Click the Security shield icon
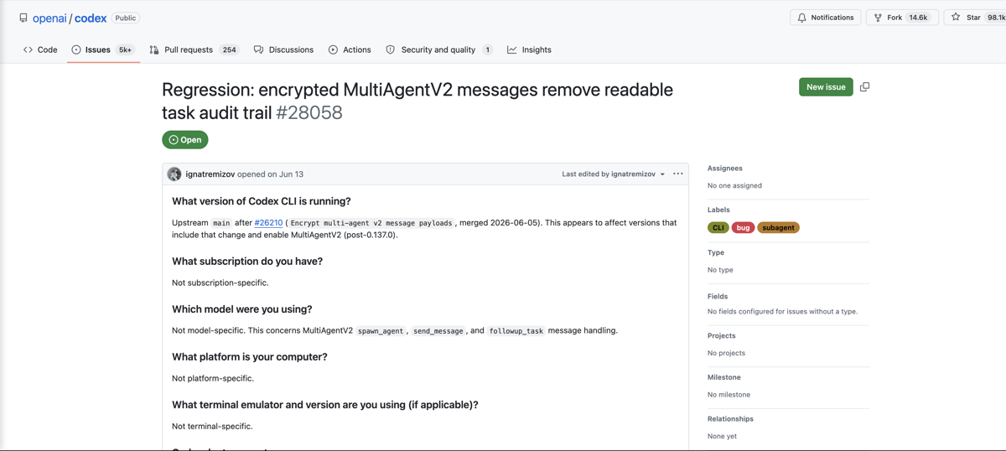Image resolution: width=1006 pixels, height=451 pixels. (x=390, y=49)
